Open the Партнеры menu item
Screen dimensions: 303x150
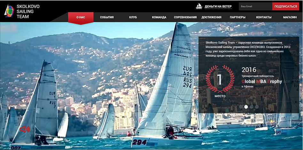(237, 17)
